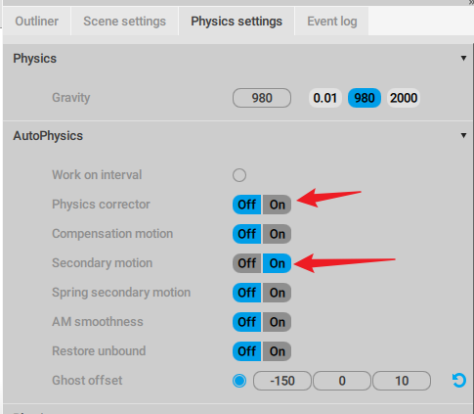
Task: Click the Ghost offset 10 field
Action: pyautogui.click(x=402, y=381)
